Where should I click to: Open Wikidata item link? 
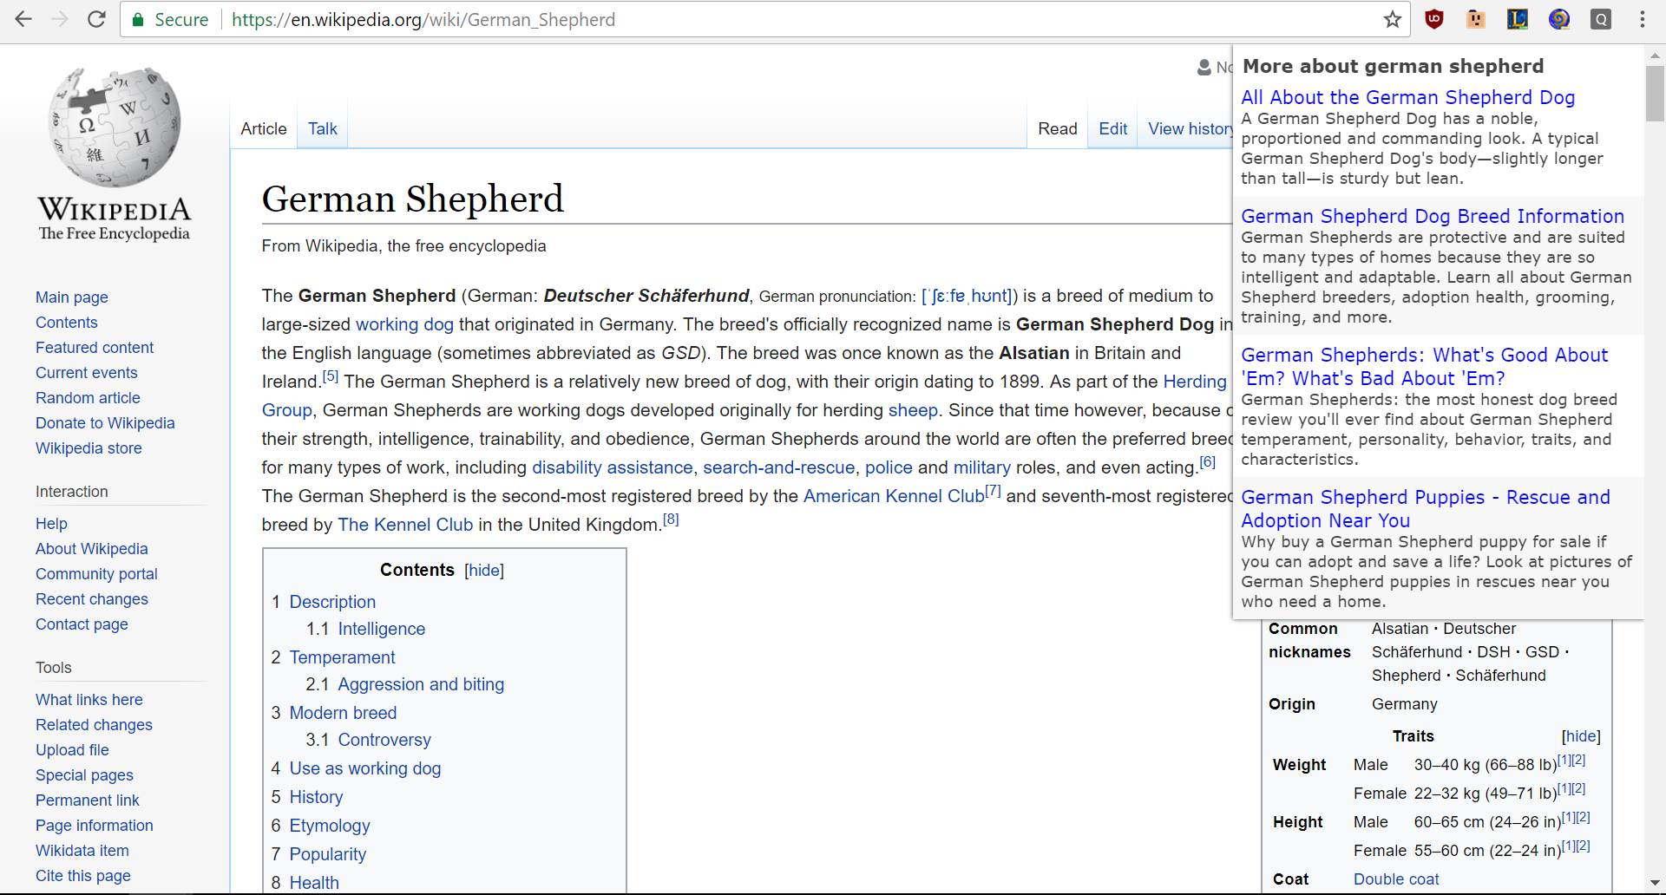click(x=82, y=851)
